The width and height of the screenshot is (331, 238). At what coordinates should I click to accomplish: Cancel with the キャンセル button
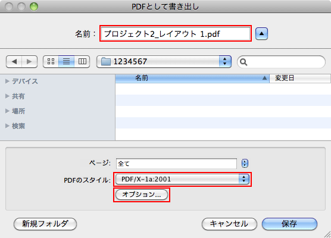pos(229,224)
